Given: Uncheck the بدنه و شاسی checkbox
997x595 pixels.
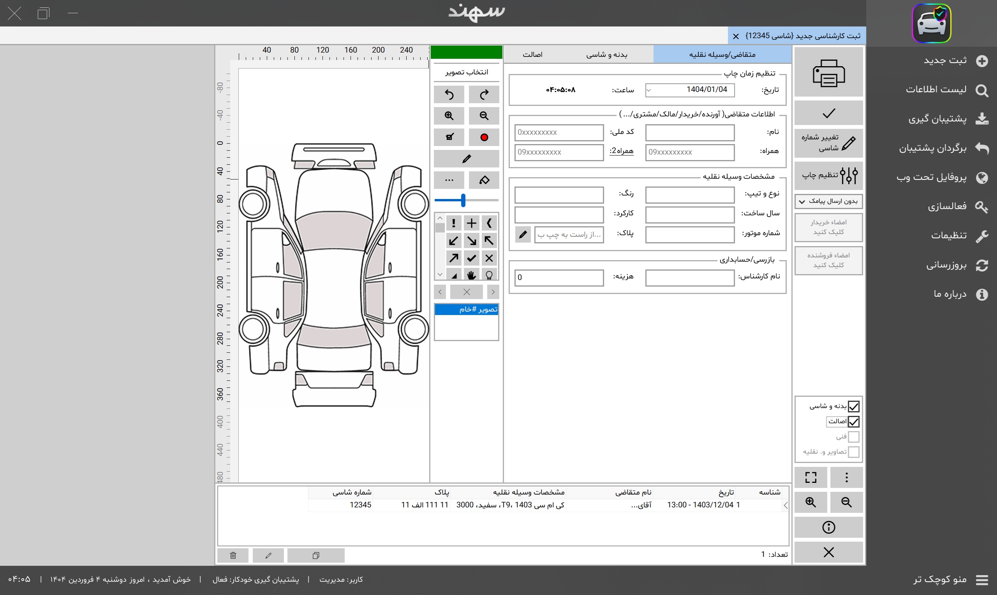Looking at the screenshot, I should click(x=853, y=407).
